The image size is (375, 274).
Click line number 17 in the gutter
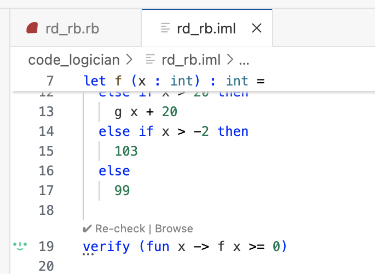47,190
